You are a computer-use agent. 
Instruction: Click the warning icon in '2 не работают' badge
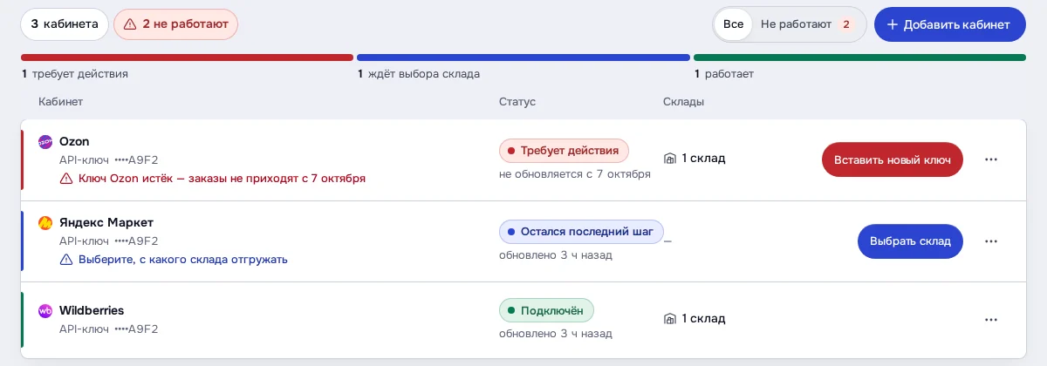(x=130, y=24)
